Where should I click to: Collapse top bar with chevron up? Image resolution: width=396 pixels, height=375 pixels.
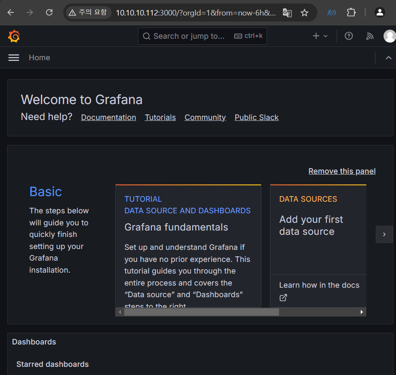tap(388, 58)
